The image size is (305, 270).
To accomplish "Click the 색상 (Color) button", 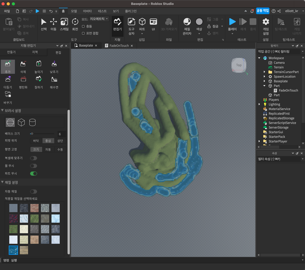I will click(x=199, y=26).
